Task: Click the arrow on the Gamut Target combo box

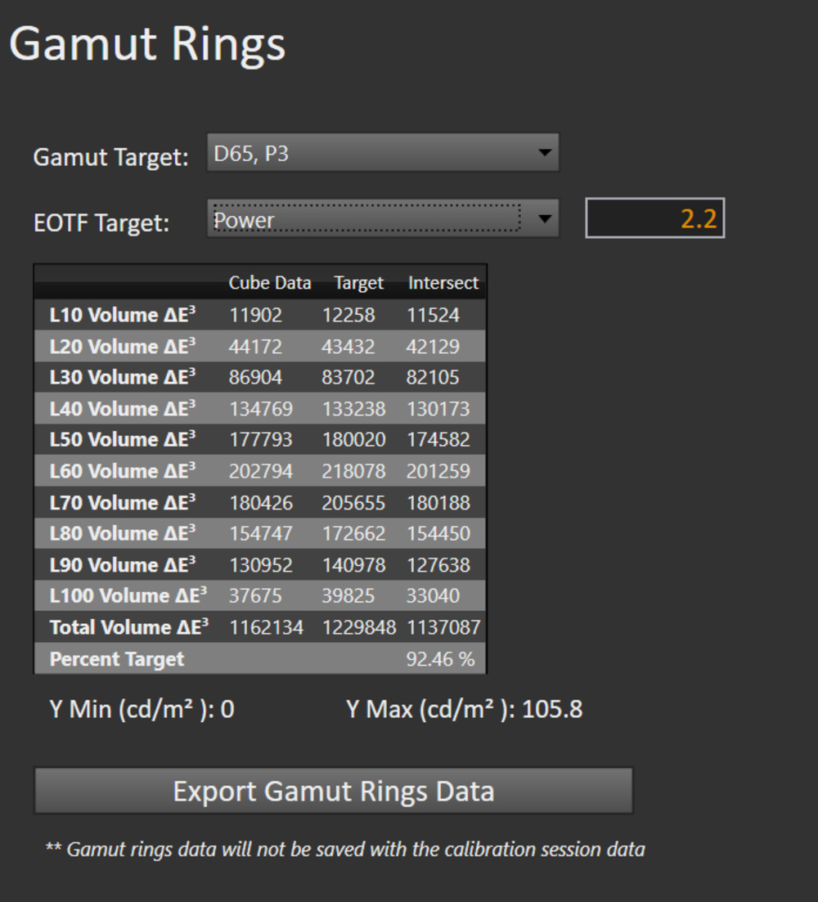Action: 544,153
